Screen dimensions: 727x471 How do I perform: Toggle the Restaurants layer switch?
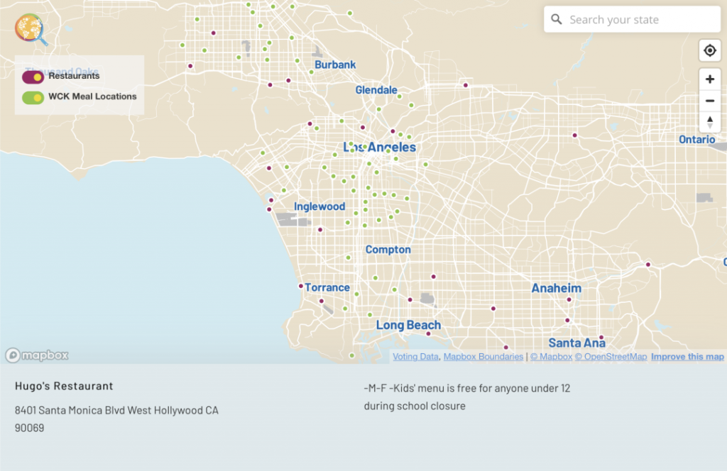(33, 77)
